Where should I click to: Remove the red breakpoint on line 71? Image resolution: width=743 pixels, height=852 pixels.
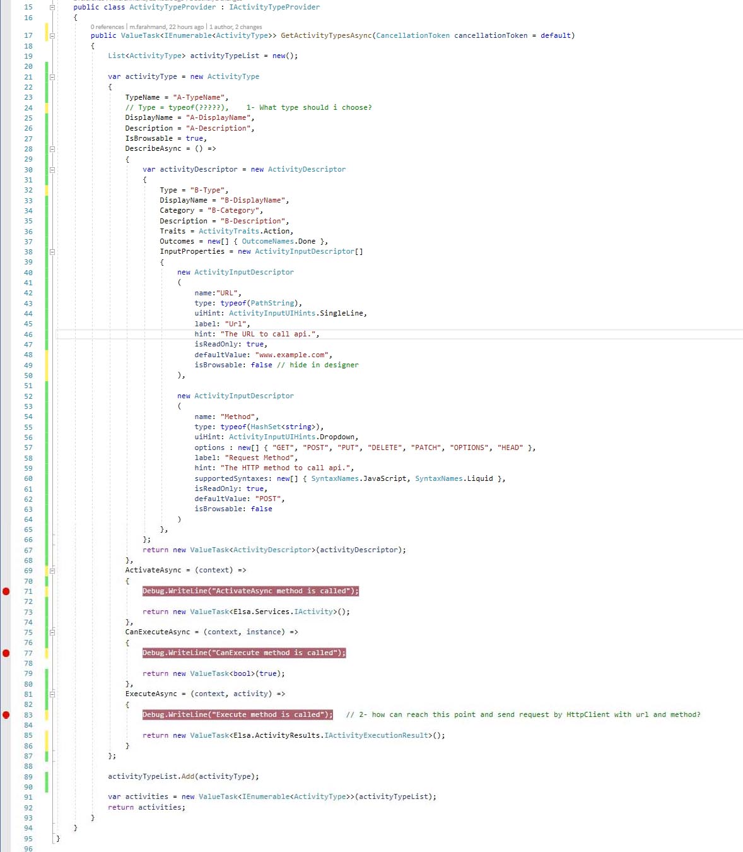(6, 591)
